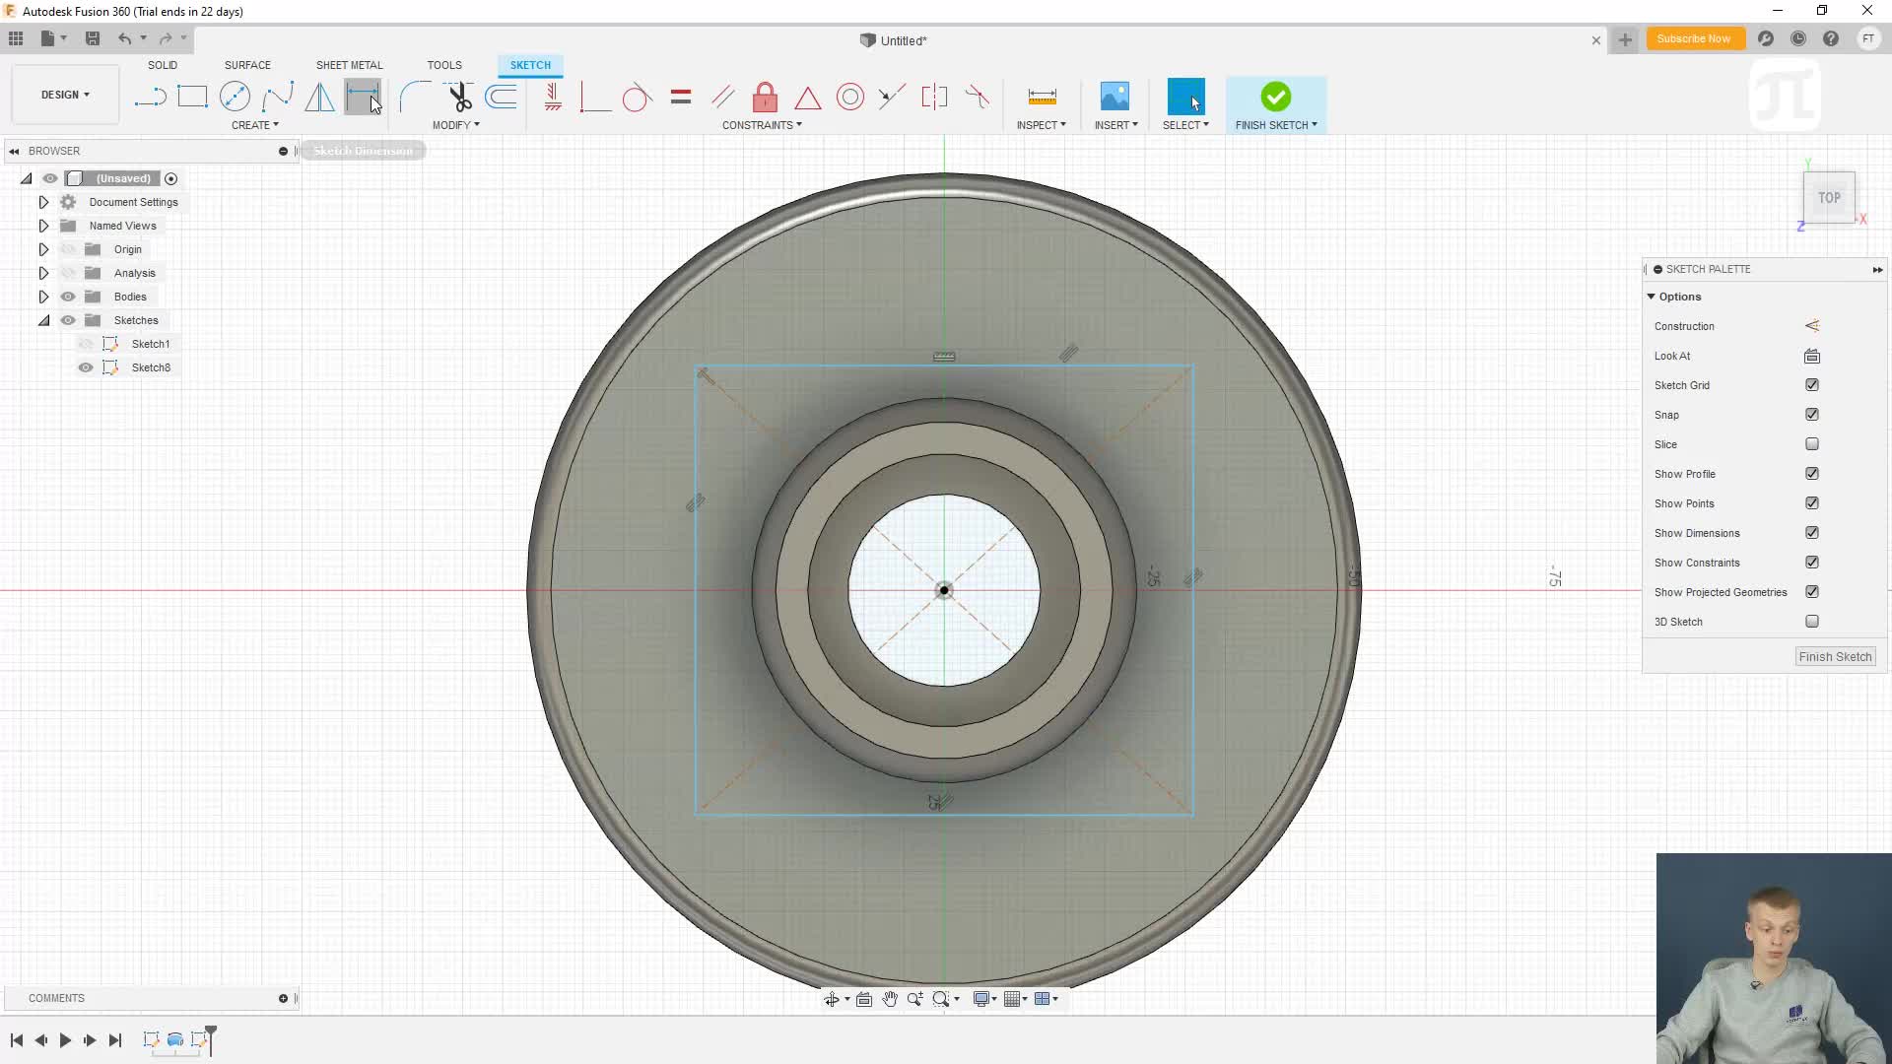This screenshot has height=1064, width=1892.
Task: Collapse the Sketches folder node
Action: (x=43, y=320)
